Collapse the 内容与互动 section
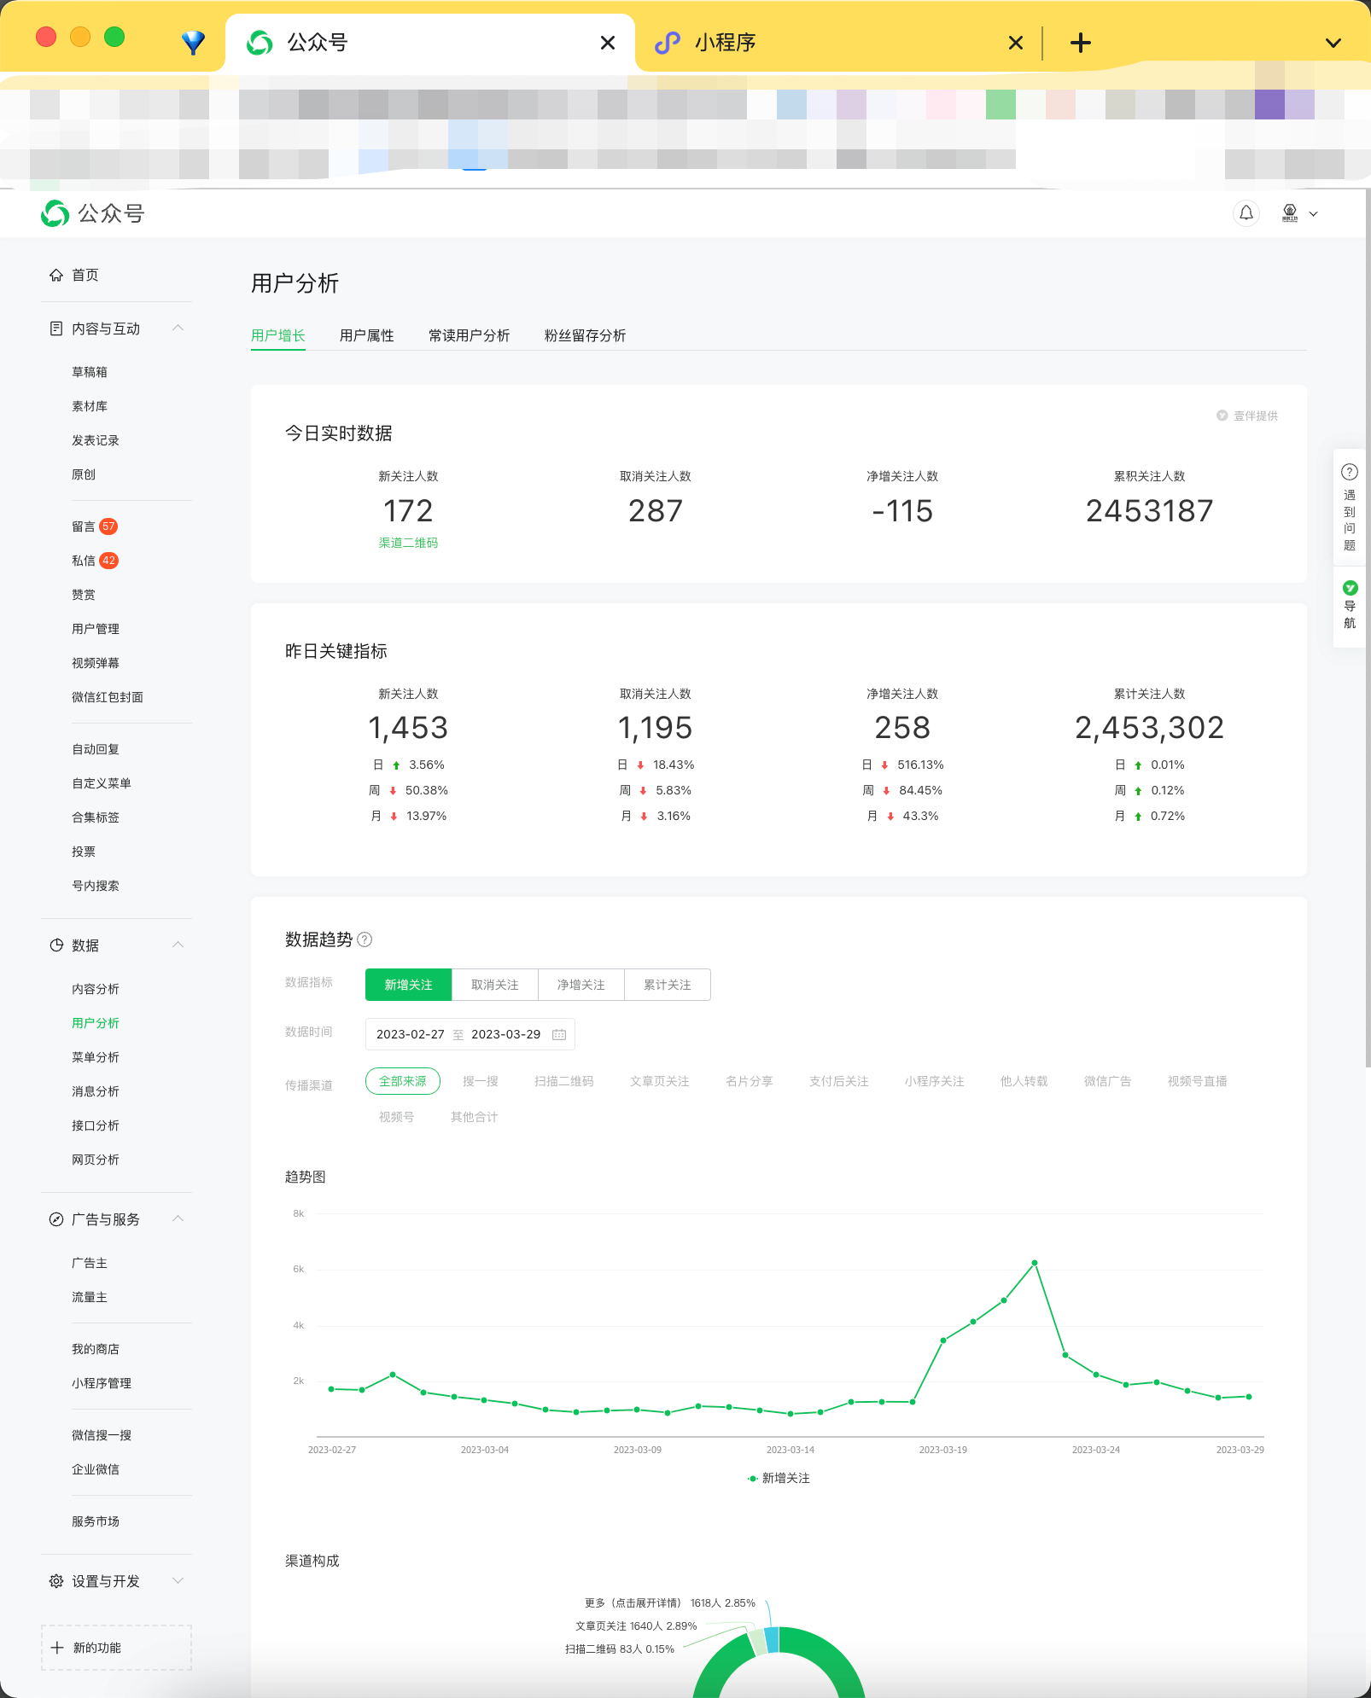The height and width of the screenshot is (1698, 1371). (x=178, y=329)
